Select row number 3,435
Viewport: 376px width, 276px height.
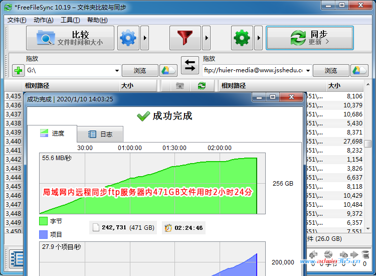(x=14, y=96)
